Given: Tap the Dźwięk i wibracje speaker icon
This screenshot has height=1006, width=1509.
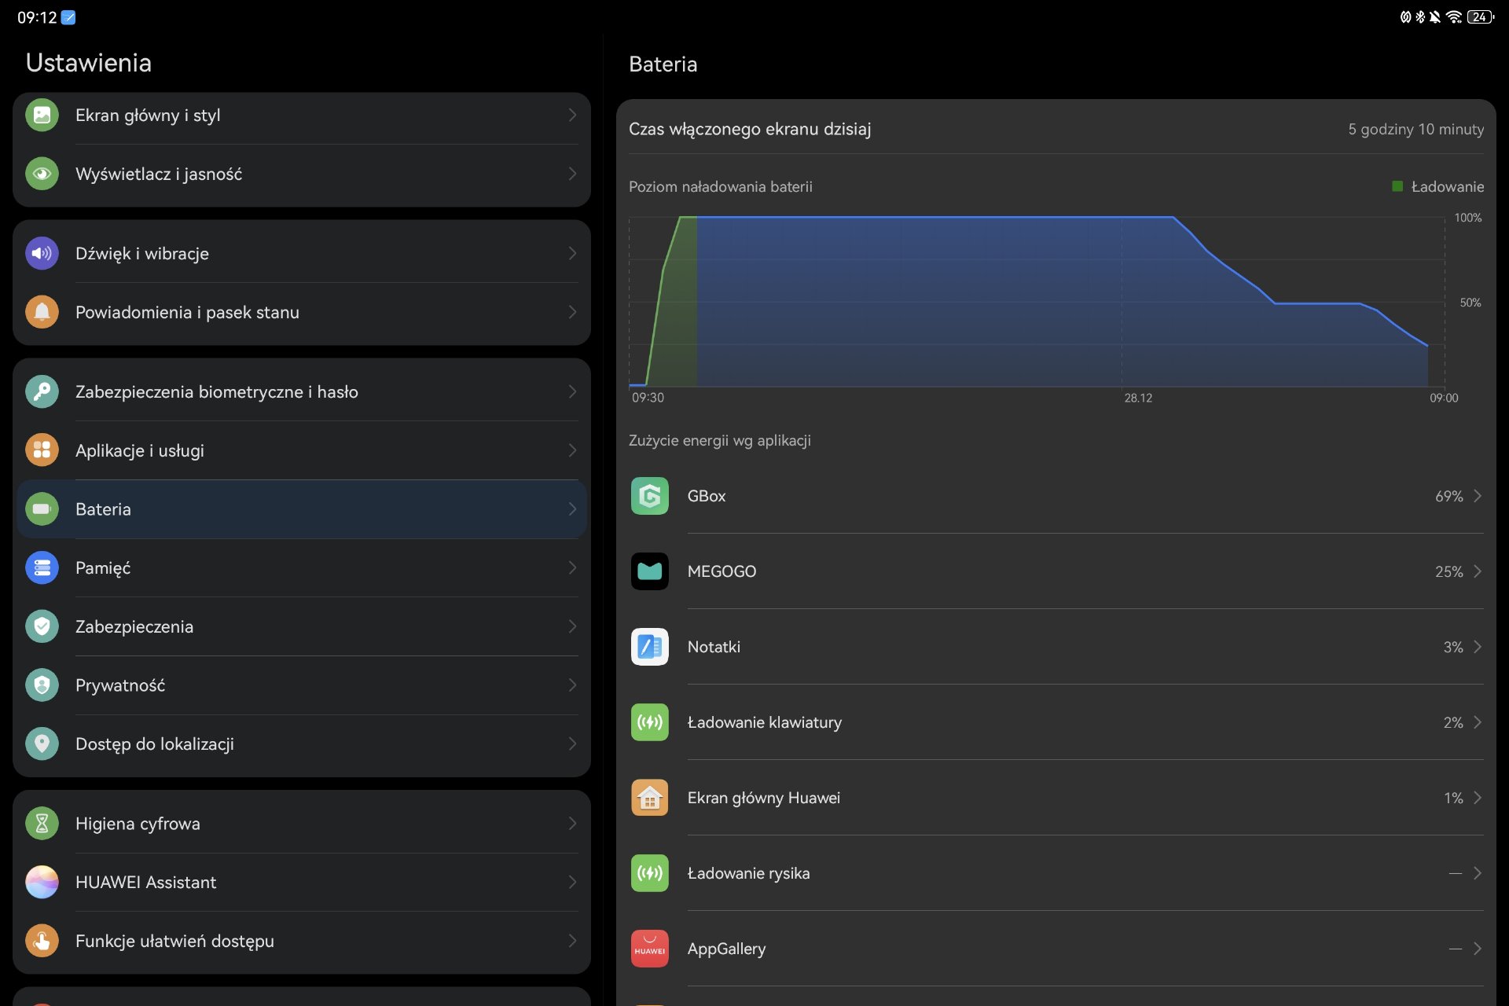Looking at the screenshot, I should (42, 253).
